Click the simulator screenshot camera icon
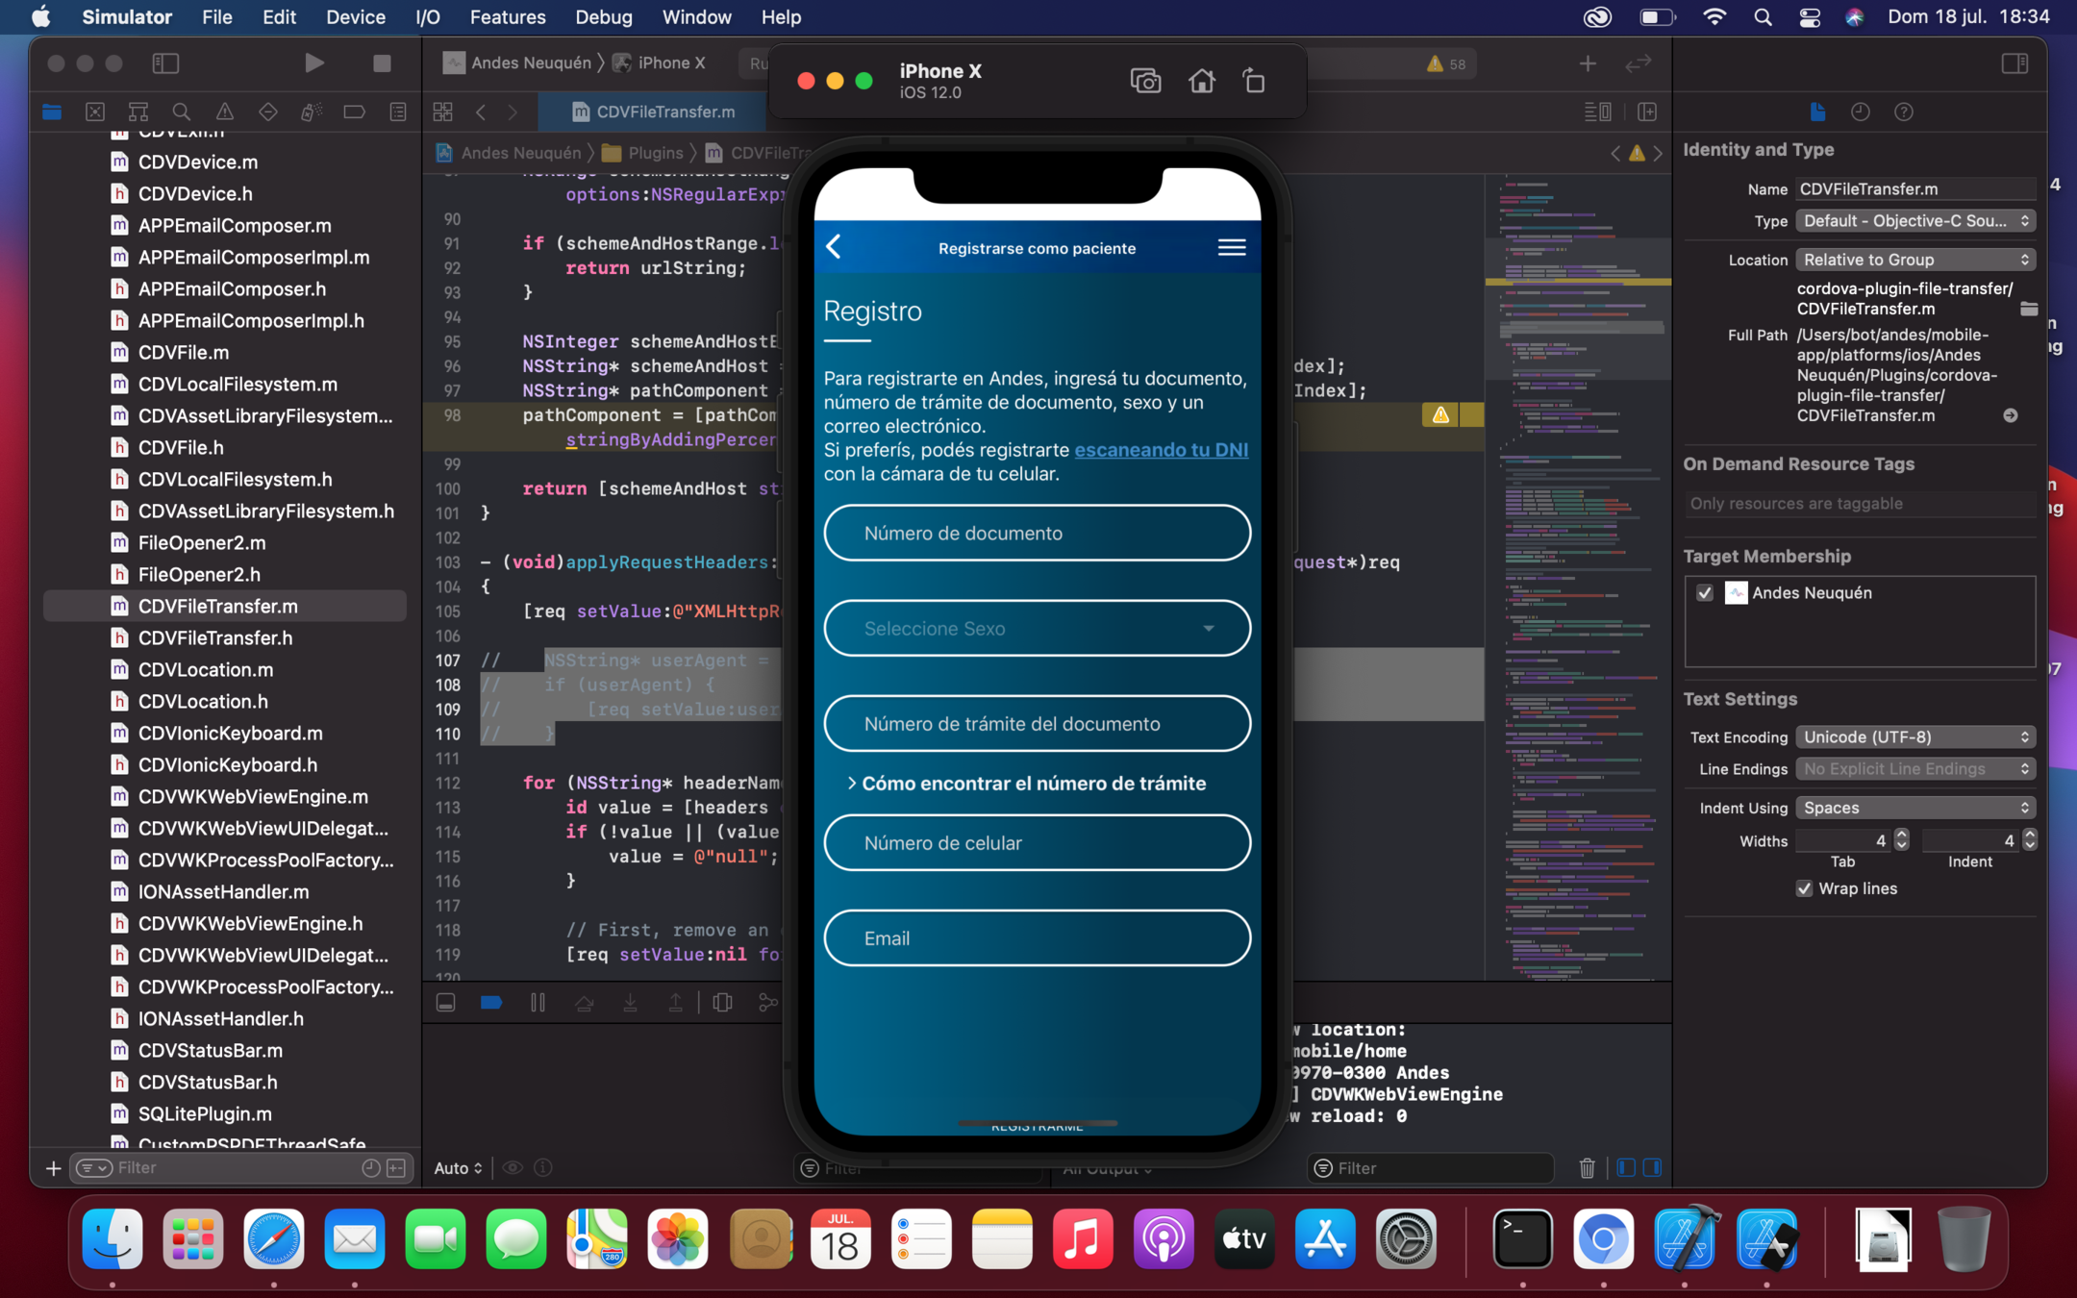Viewport: 2077px width, 1298px height. [x=1145, y=82]
